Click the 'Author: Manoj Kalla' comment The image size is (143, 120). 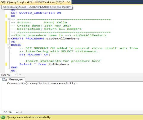coord(39,22)
